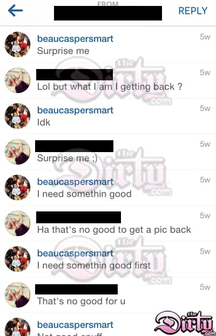Tap beaucaspersmart avatar next to "Idk"
The image size is (216, 336).
[17, 116]
